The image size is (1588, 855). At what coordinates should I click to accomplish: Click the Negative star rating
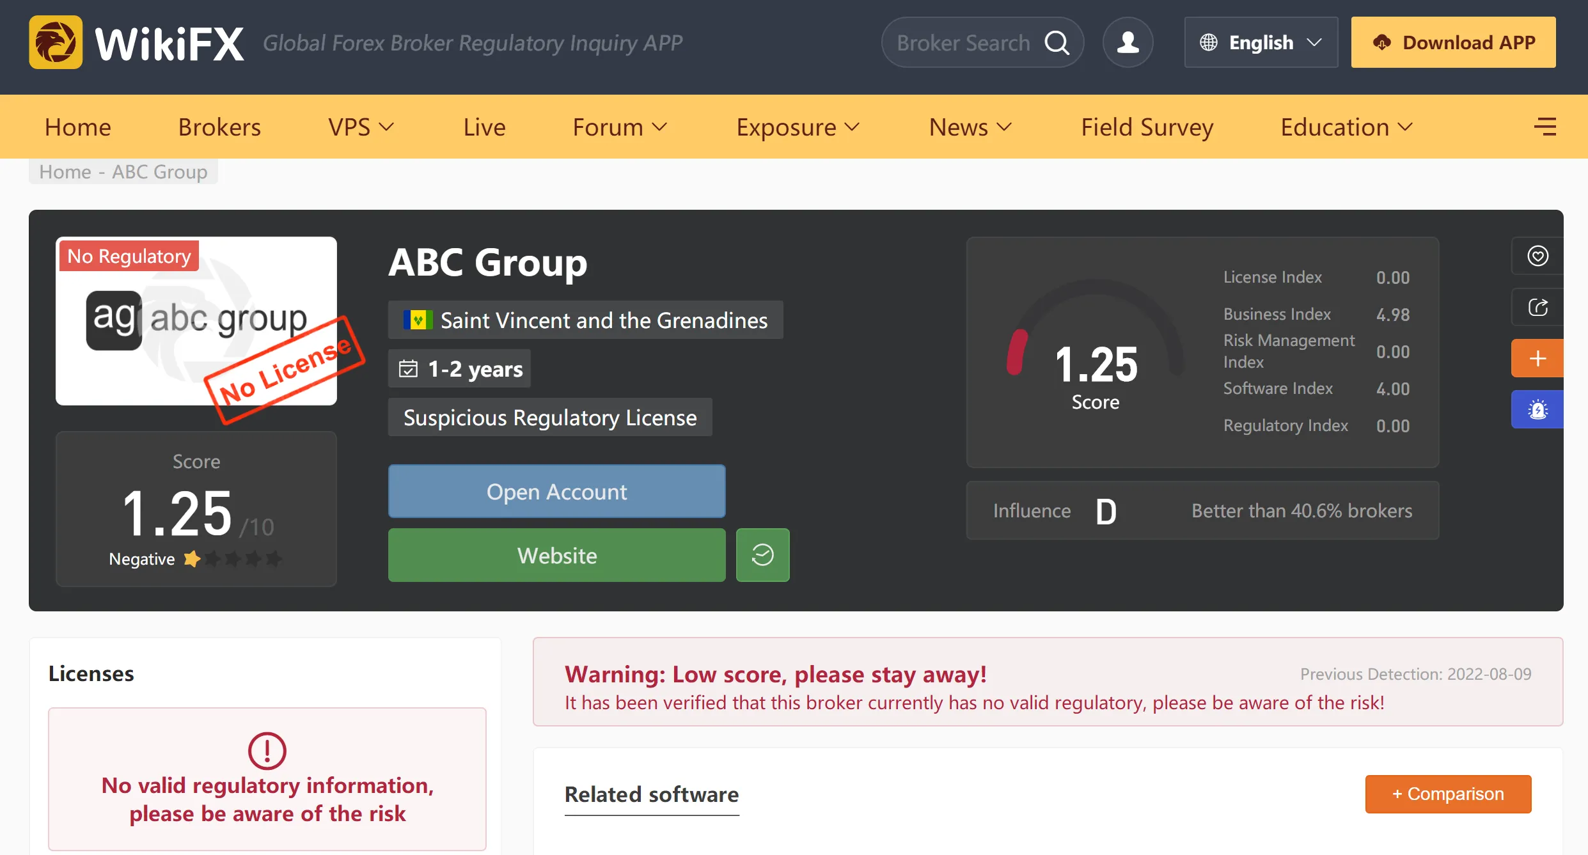pyautogui.click(x=233, y=559)
